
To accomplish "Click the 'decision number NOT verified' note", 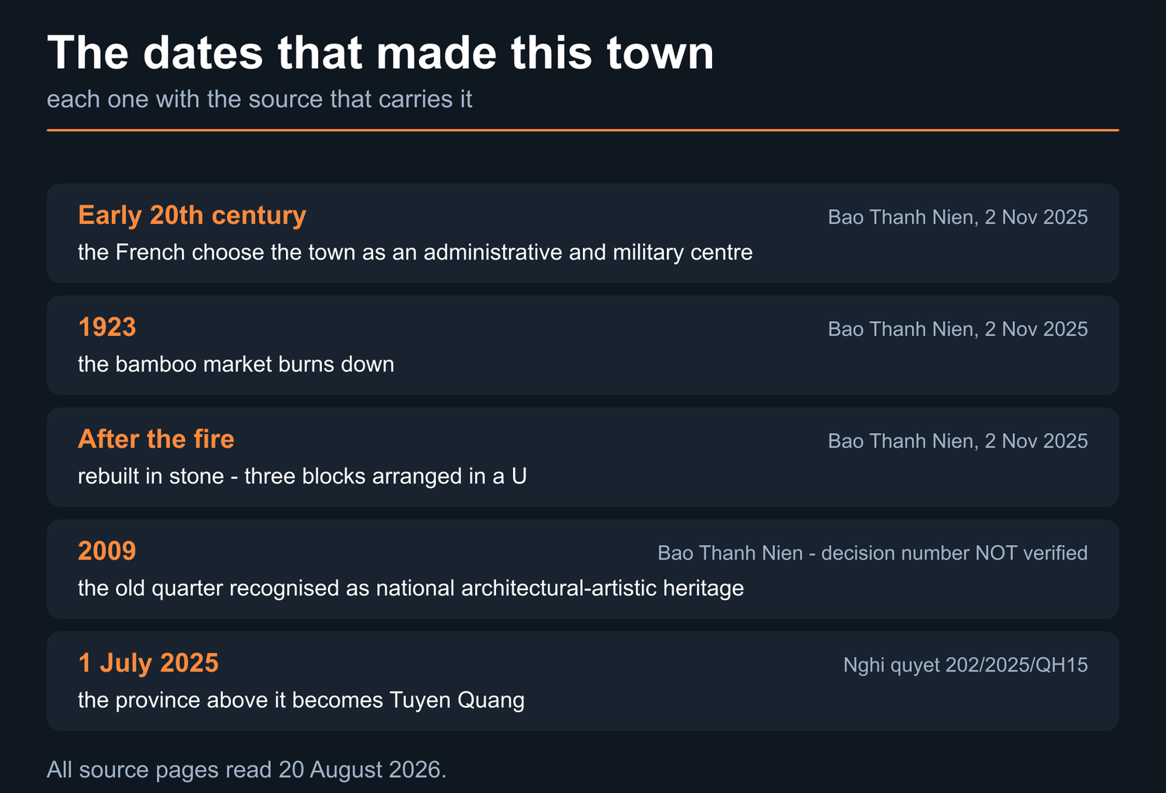I will point(955,553).
